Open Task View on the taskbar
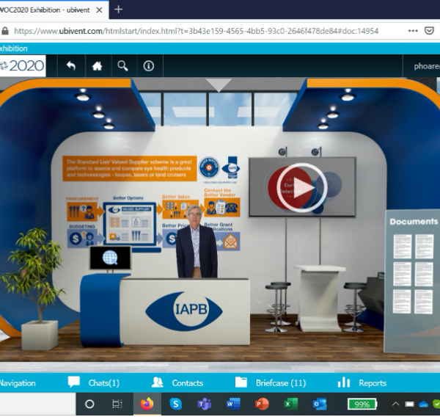This screenshot has height=417, width=440. pyautogui.click(x=117, y=404)
